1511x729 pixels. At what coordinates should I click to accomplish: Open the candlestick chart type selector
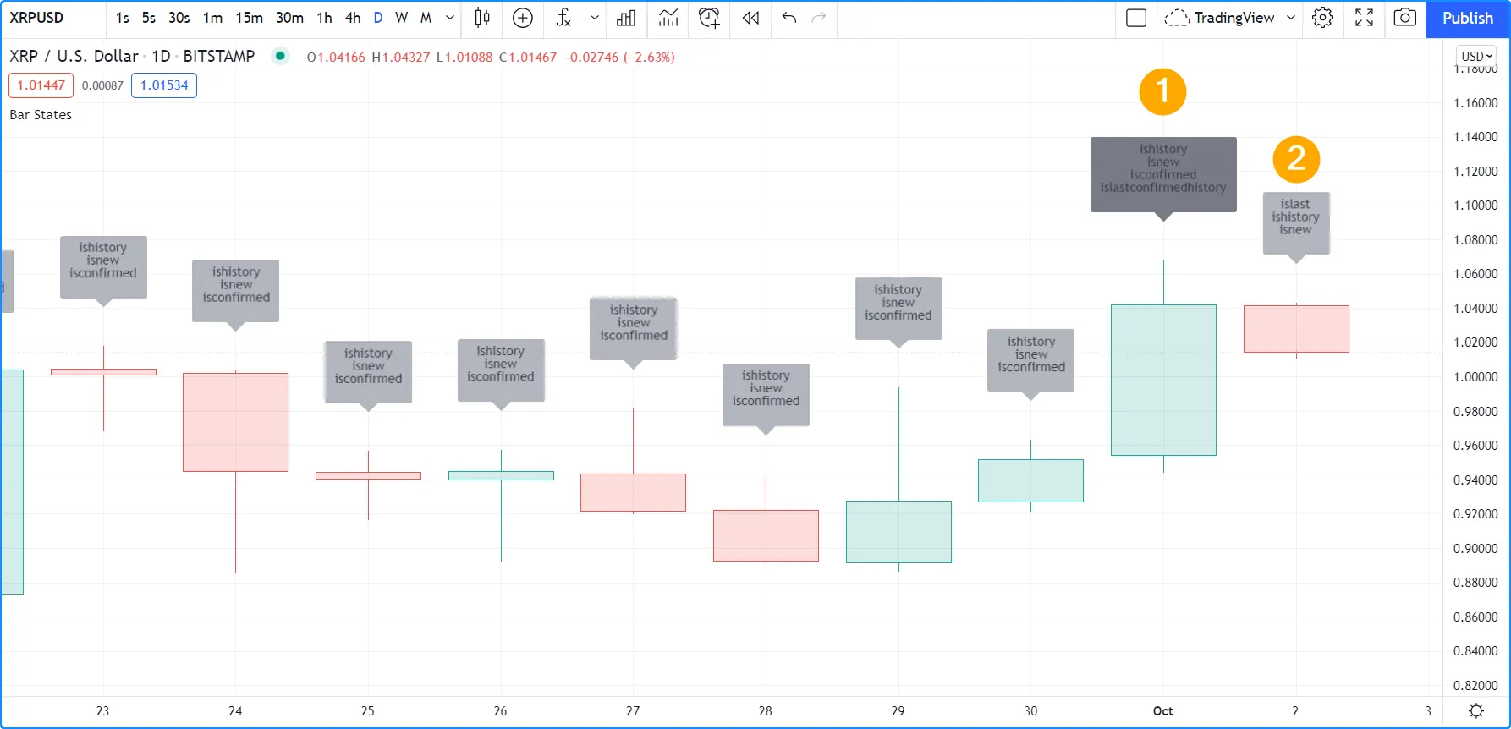(x=482, y=18)
